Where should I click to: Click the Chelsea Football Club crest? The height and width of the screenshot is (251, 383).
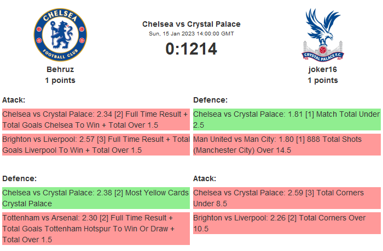click(60, 35)
